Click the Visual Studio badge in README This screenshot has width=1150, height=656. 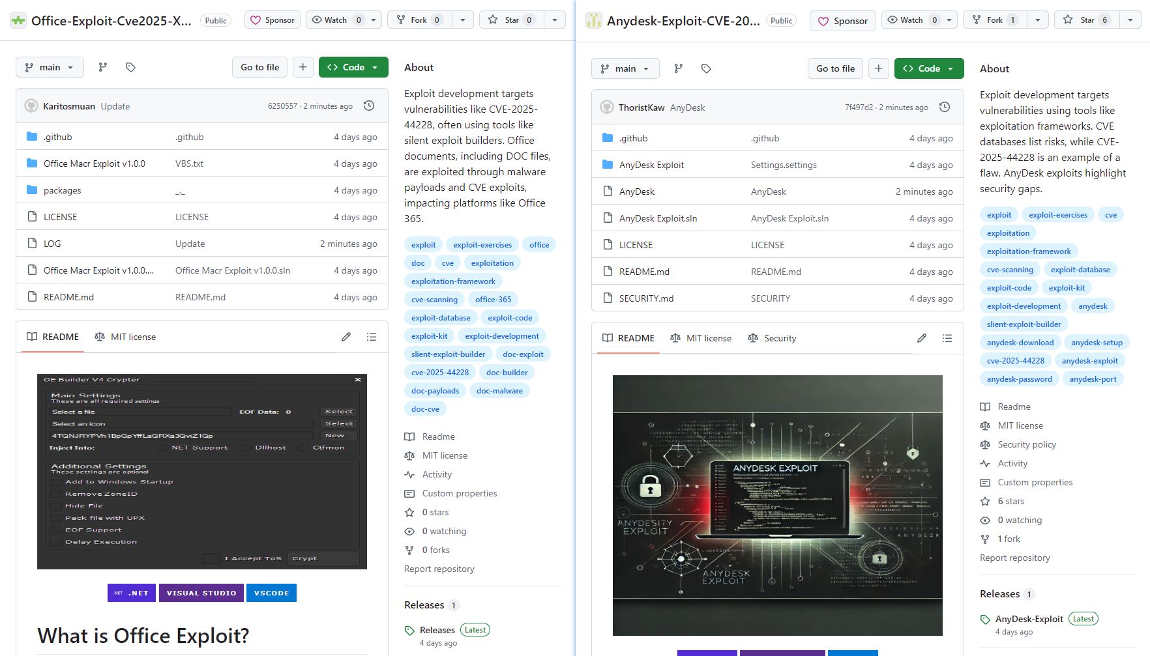(201, 593)
